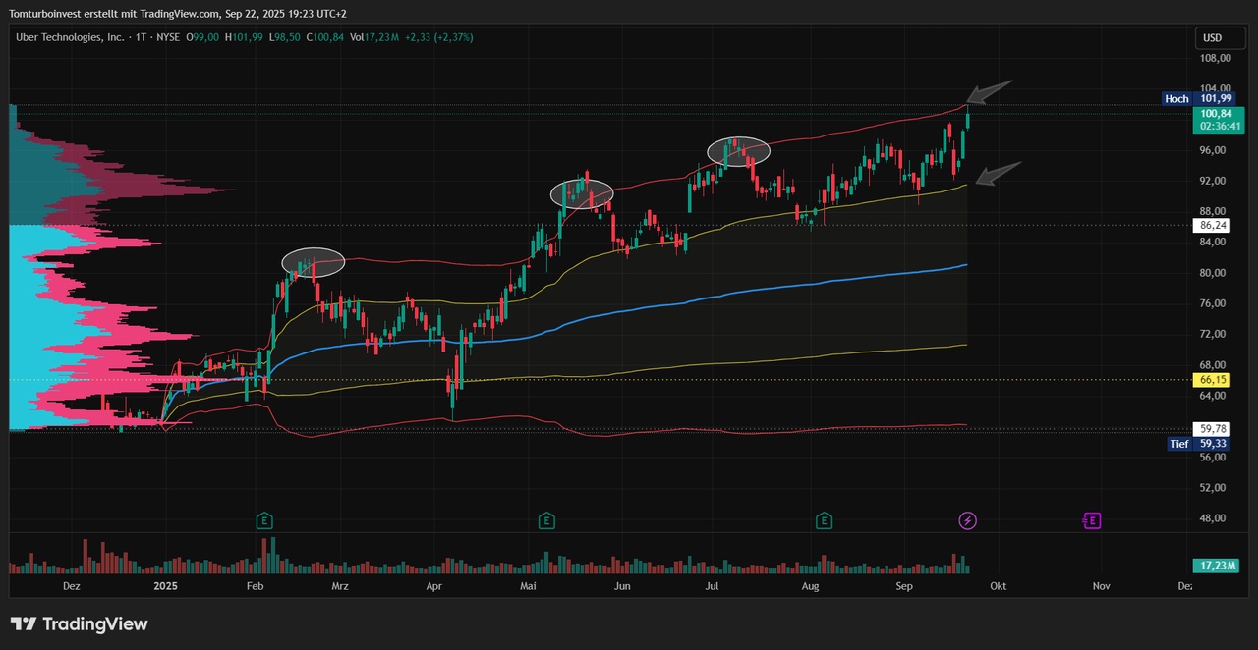
Task: Click the purple lightning bolt event icon
Action: click(x=967, y=520)
